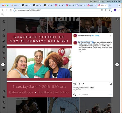This screenshot has height=113, width=122.
Task: Open the Chrome profile avatar
Action: point(115,10)
